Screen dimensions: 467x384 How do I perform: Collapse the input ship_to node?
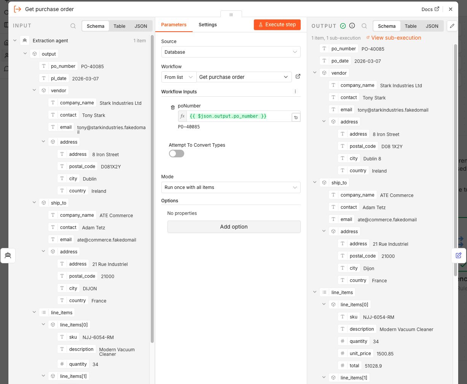(35, 203)
